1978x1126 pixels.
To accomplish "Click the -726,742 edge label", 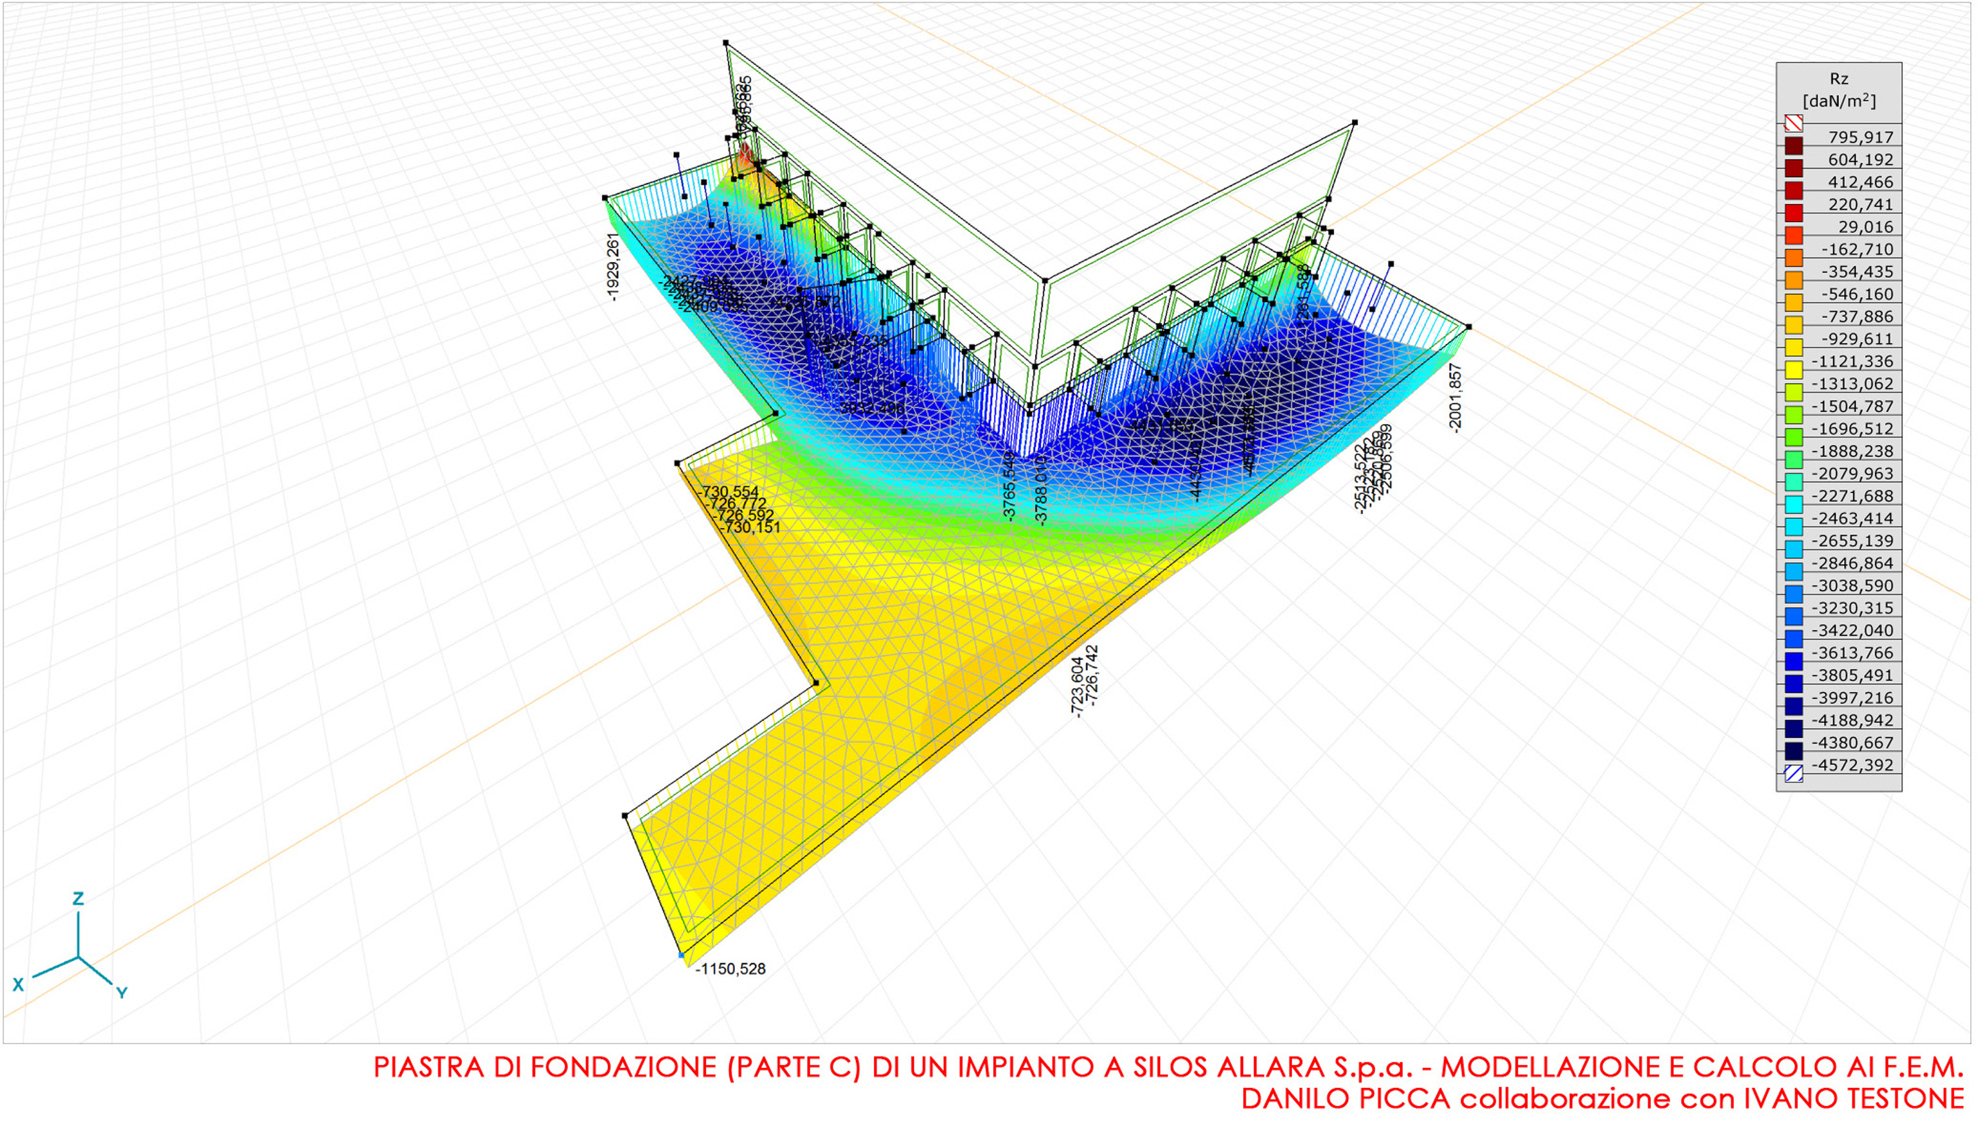I will 1092,675.
